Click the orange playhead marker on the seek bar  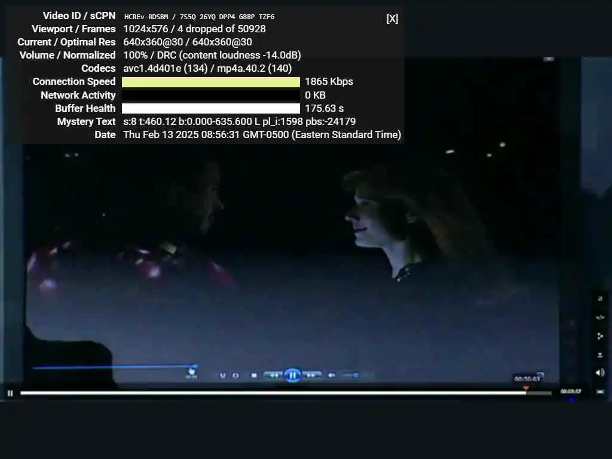tap(526, 388)
